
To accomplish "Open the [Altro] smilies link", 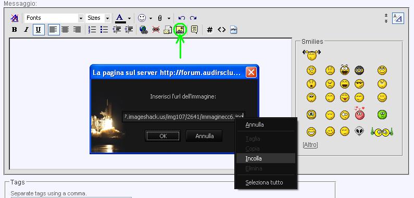I will (x=310, y=145).
